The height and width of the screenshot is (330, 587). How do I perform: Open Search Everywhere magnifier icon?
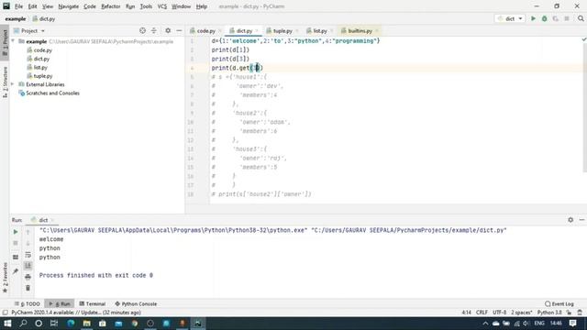click(x=581, y=18)
